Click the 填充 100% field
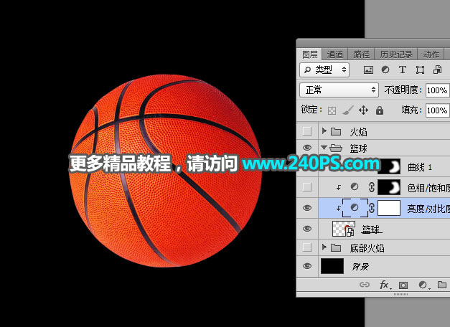Screen dimensions: 450x327 [x=437, y=110]
